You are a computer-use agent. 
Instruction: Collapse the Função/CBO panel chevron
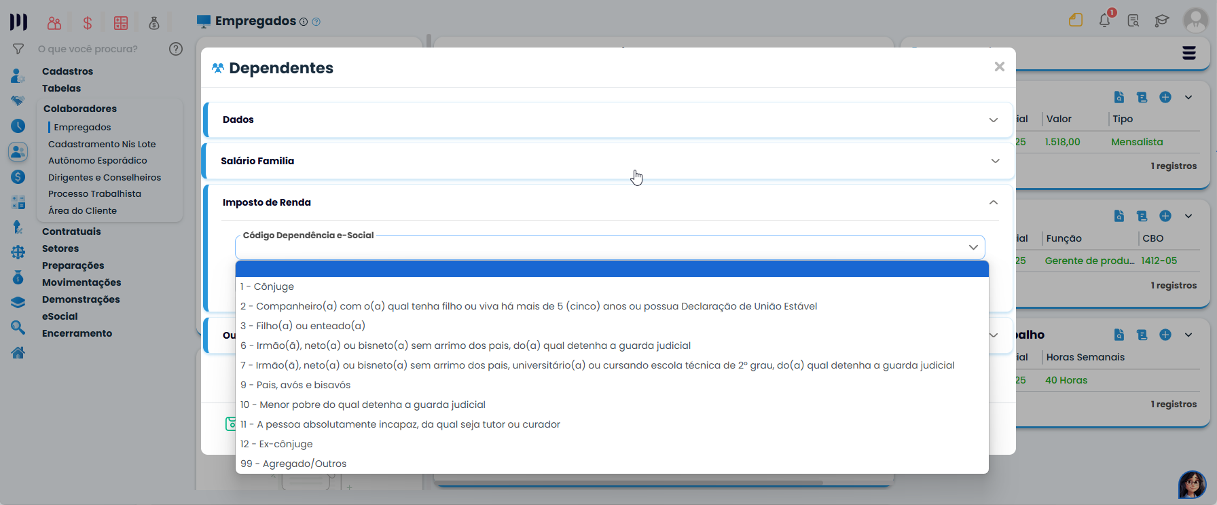(x=1188, y=216)
